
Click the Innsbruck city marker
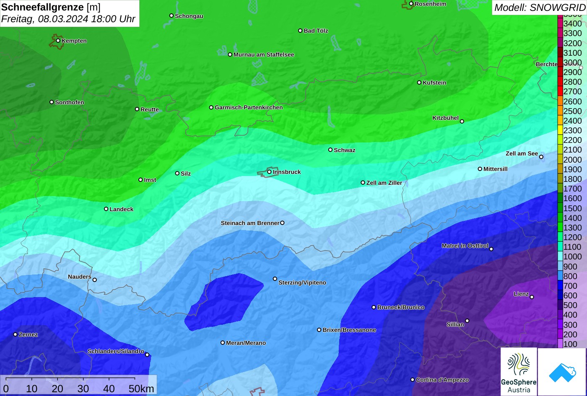[x=269, y=172]
